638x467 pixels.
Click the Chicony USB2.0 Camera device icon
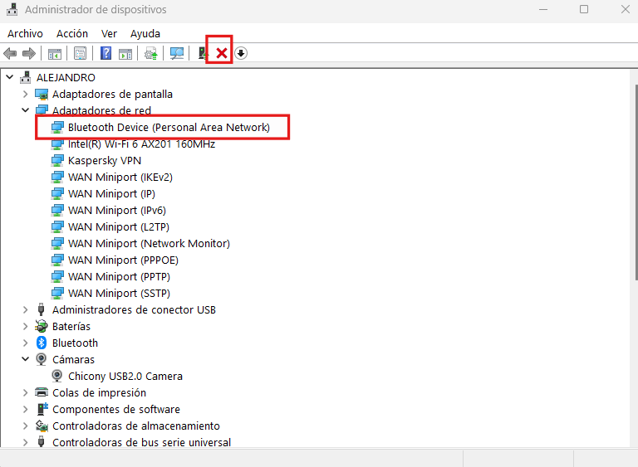57,376
